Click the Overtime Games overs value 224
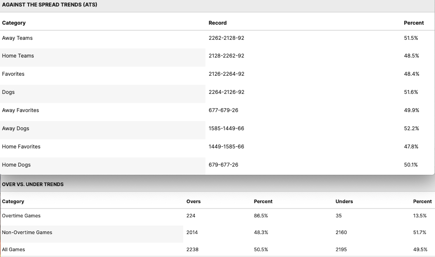The image size is (435, 257). (191, 216)
